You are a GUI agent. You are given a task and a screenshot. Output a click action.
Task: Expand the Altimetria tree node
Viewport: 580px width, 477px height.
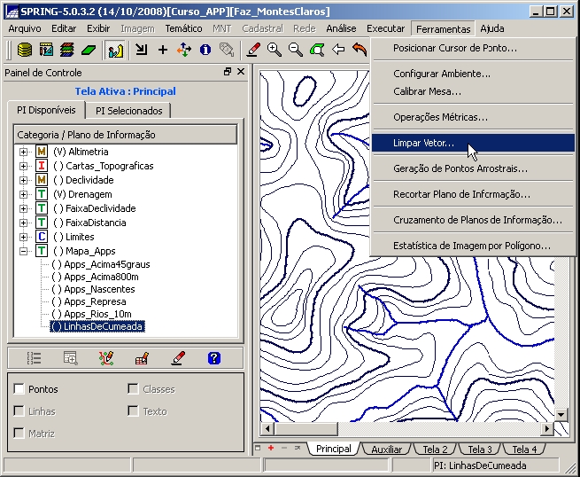[24, 152]
